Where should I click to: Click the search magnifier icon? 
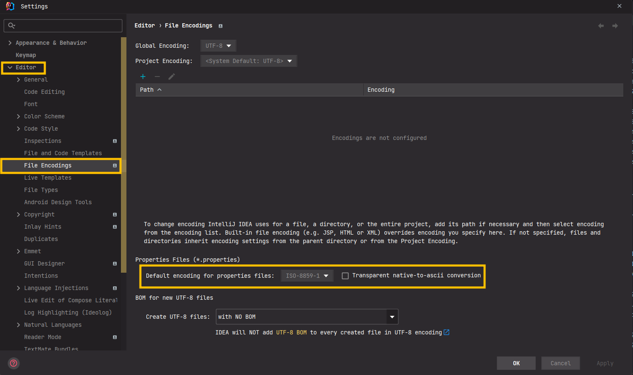(x=11, y=26)
